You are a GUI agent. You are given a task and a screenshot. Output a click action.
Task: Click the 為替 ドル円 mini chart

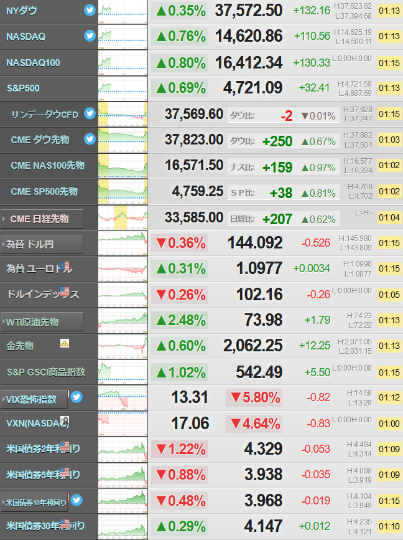(123, 244)
